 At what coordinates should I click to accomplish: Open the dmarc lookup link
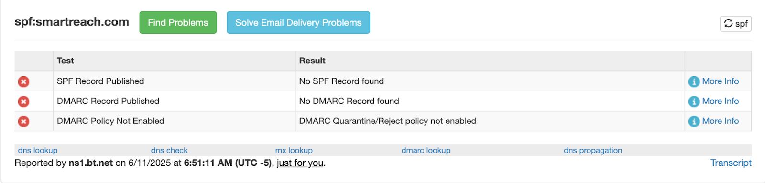tap(426, 150)
